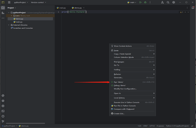Open Python Packages layers icon

click(3, 101)
